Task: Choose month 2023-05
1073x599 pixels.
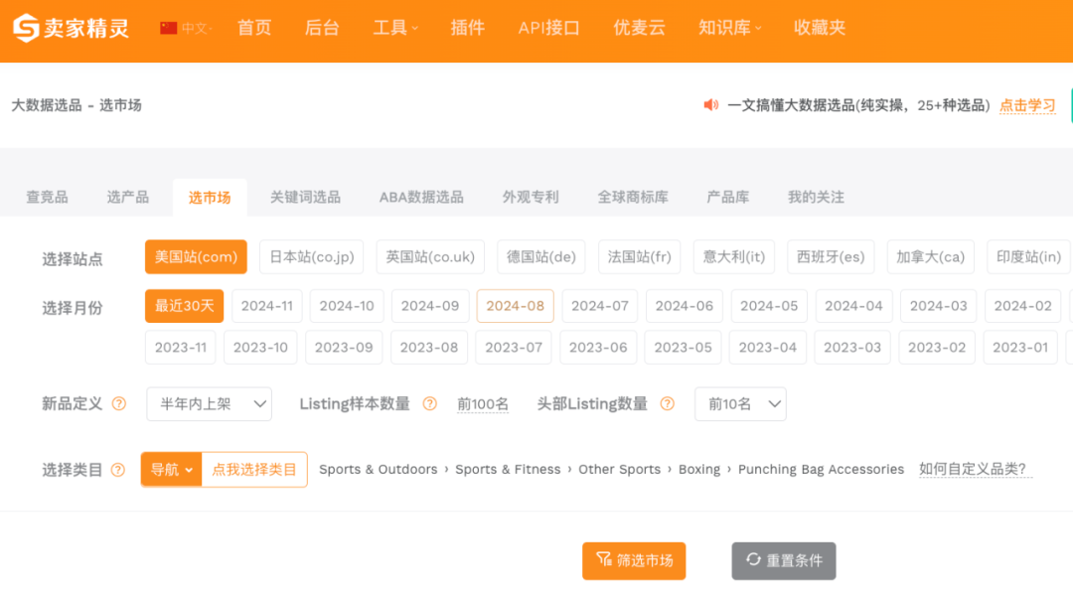Action: point(683,347)
